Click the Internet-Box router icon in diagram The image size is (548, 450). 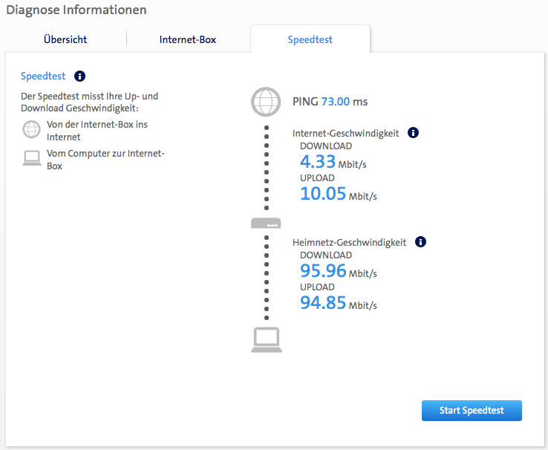[266, 223]
